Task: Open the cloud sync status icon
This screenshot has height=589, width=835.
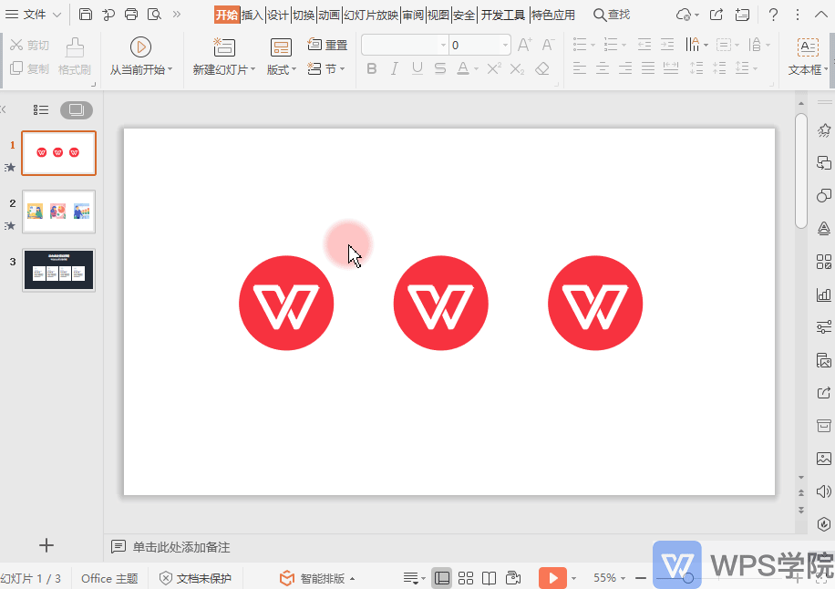Action: (684, 15)
